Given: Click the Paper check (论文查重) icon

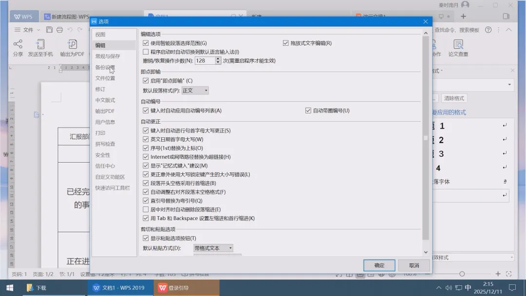Looking at the screenshot, I should click(458, 44).
